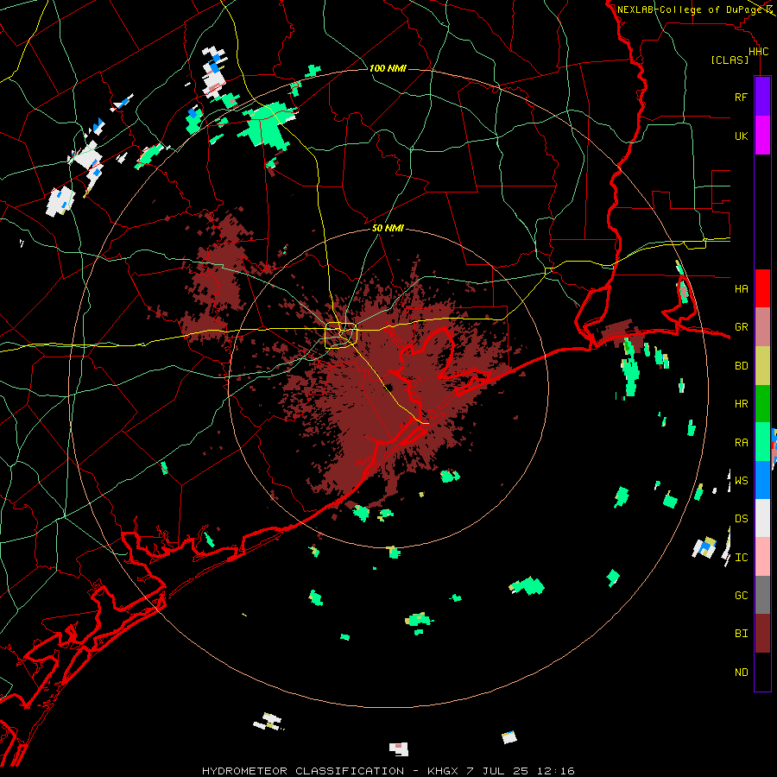Click the 'BI' legend label text
Image resolution: width=777 pixels, height=777 pixels.
pos(741,634)
